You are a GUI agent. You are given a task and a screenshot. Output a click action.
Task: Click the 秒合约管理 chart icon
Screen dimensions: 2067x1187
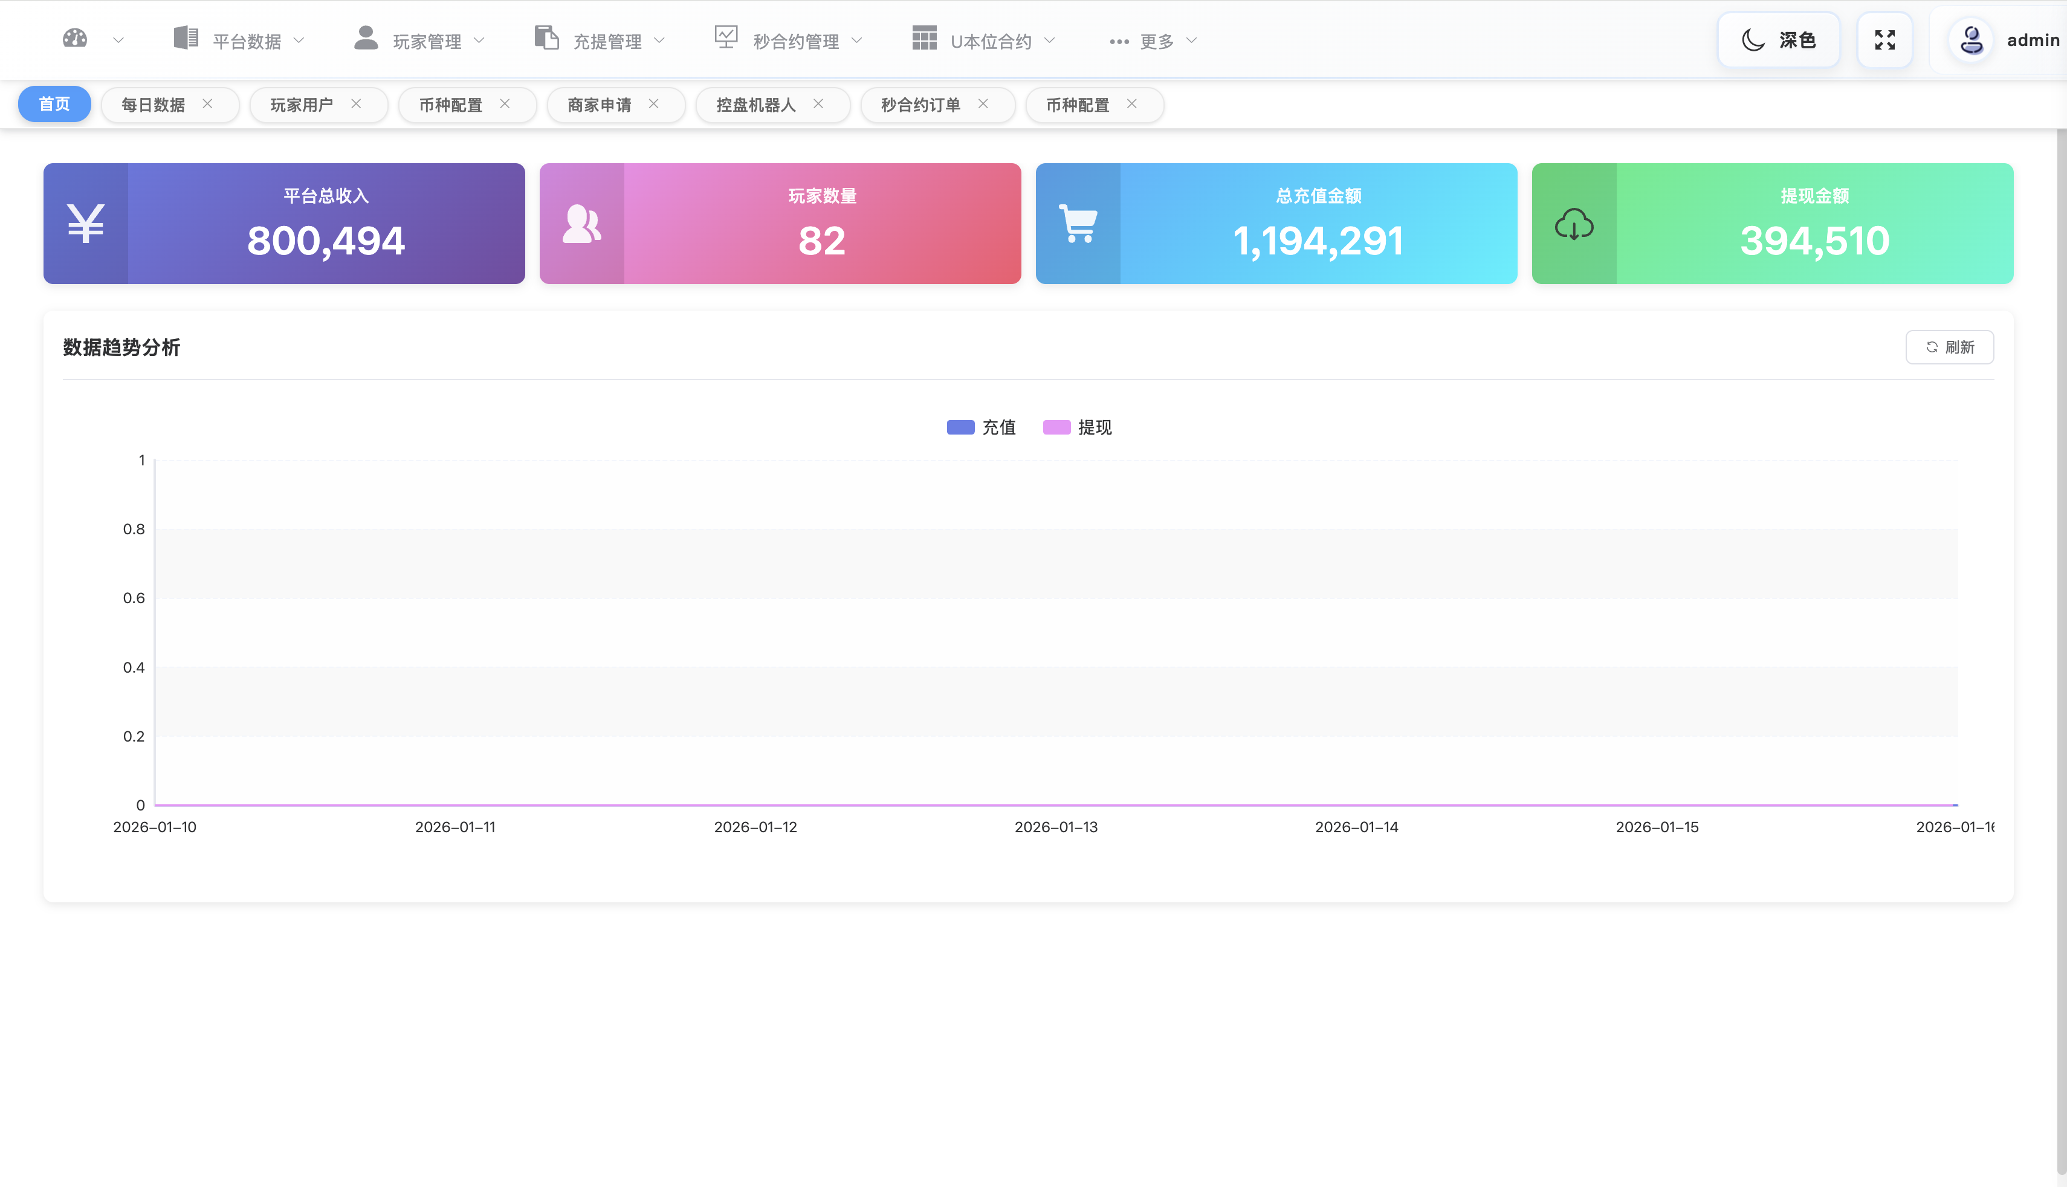coord(725,37)
